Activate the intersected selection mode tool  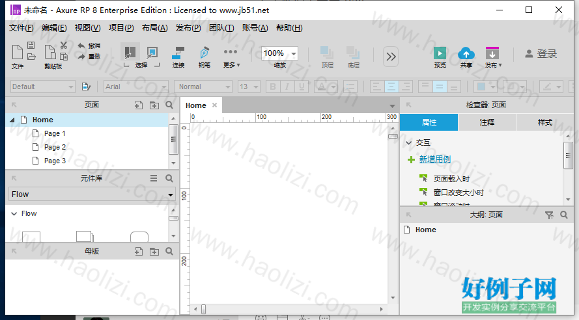(130, 52)
